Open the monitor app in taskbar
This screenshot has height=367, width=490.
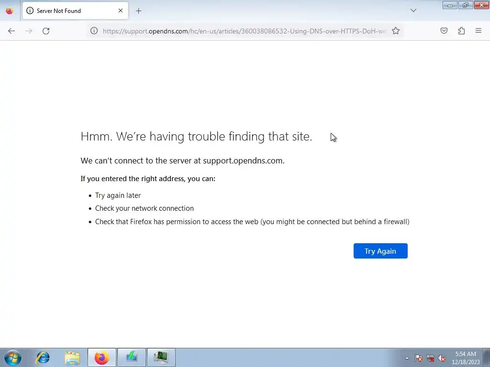click(x=161, y=357)
